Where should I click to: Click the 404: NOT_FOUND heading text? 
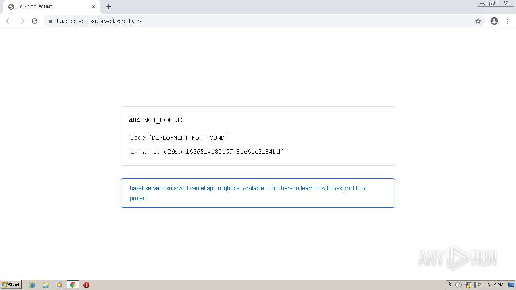(x=156, y=120)
